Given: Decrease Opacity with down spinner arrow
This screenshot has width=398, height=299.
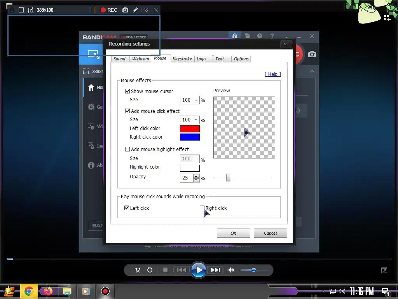Looking at the screenshot, I should coord(196,180).
